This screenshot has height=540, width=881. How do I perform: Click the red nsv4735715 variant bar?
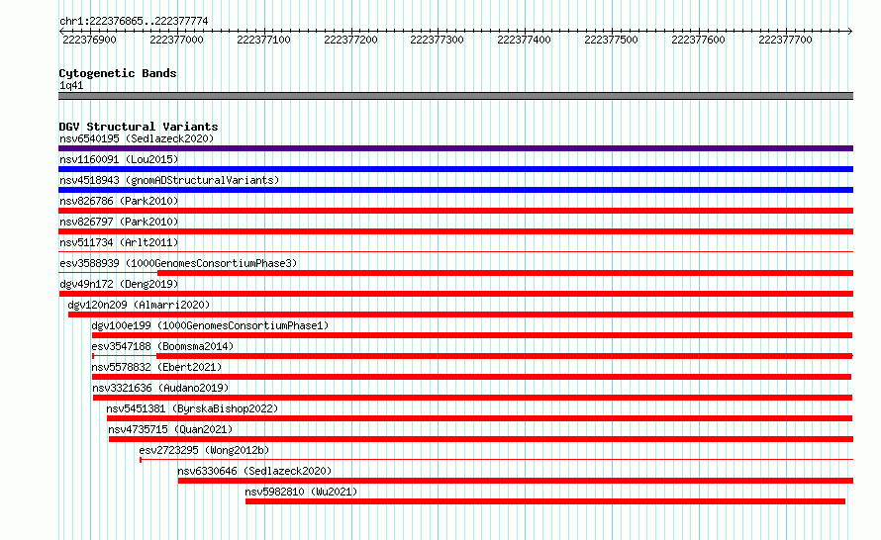(481, 439)
